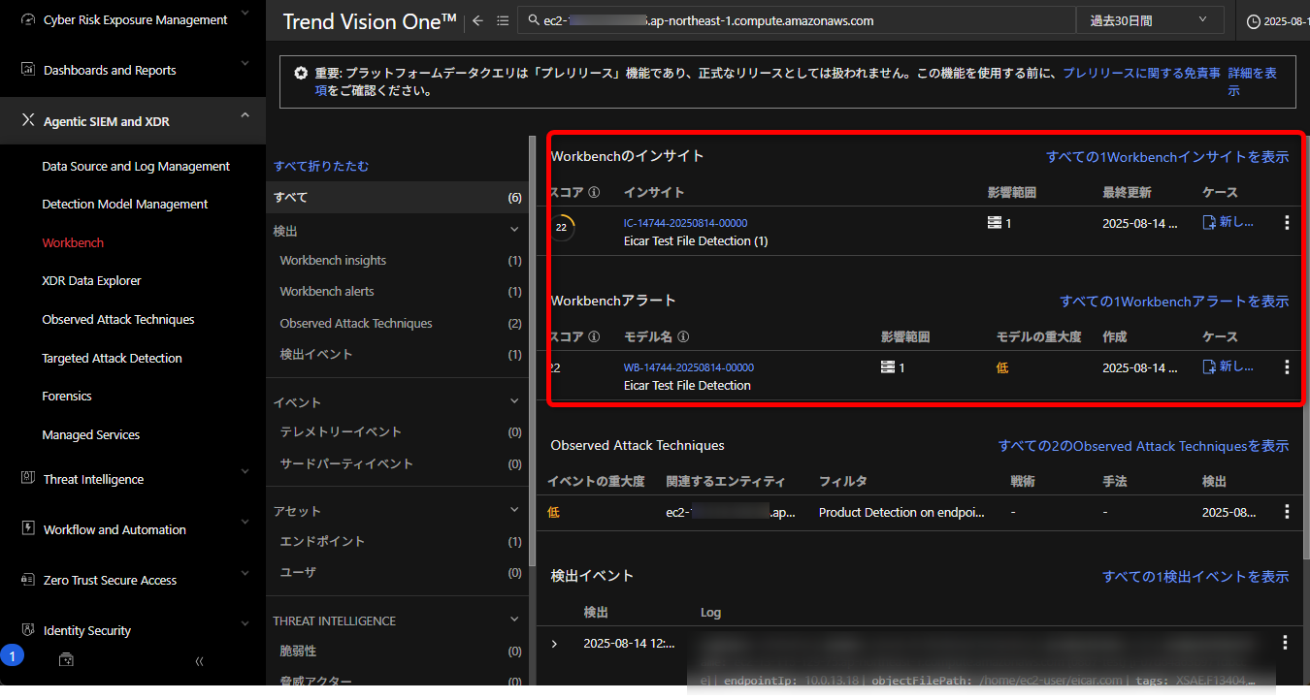Collapse sidebar with double-chevron icon
This screenshot has width=1310, height=700.
(199, 661)
